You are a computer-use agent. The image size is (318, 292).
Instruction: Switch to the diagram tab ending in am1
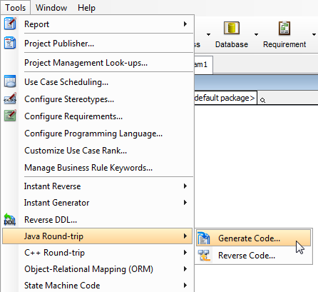(203, 64)
